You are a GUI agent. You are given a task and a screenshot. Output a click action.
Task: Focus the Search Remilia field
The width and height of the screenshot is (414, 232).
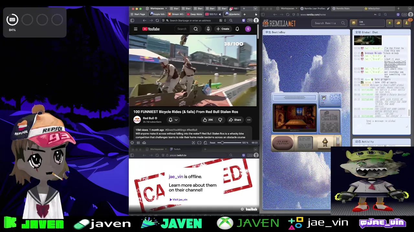pyautogui.click(x=330, y=23)
